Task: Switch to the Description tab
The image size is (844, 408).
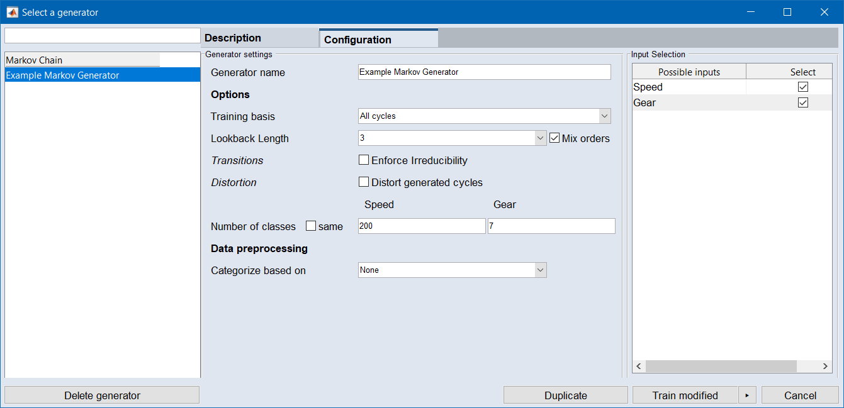Action: point(259,38)
